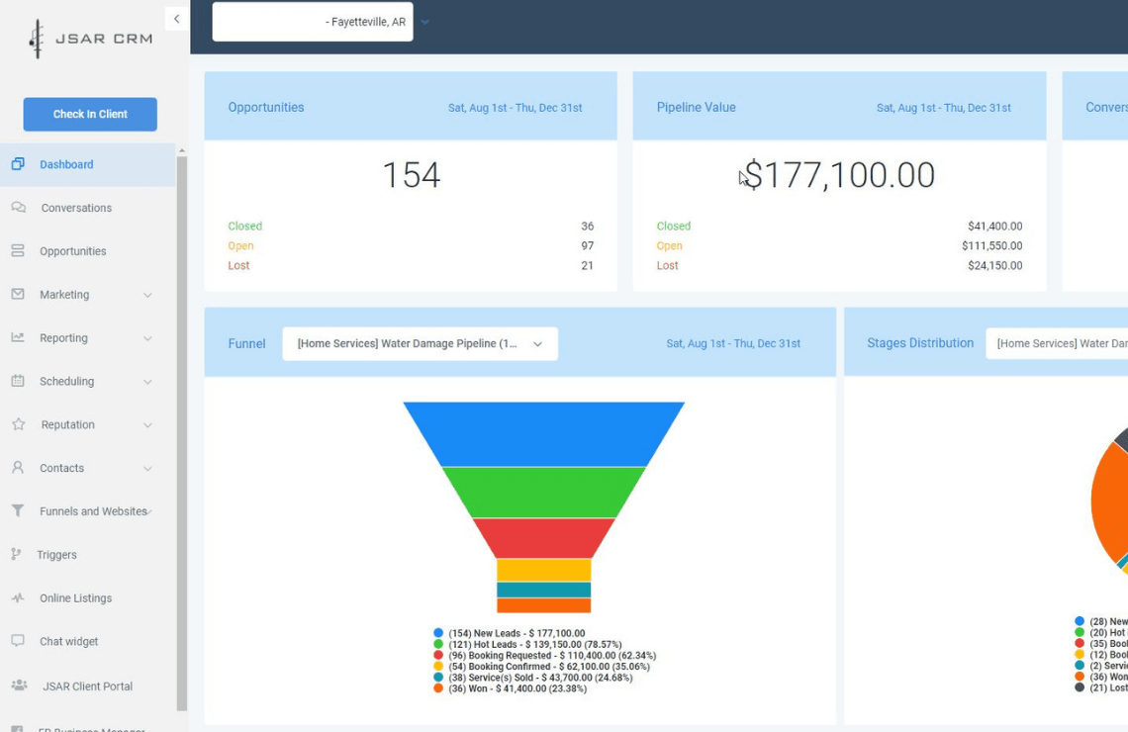The image size is (1128, 732).
Task: Open the Stages Distribution pipeline dropdown
Action: click(1057, 344)
